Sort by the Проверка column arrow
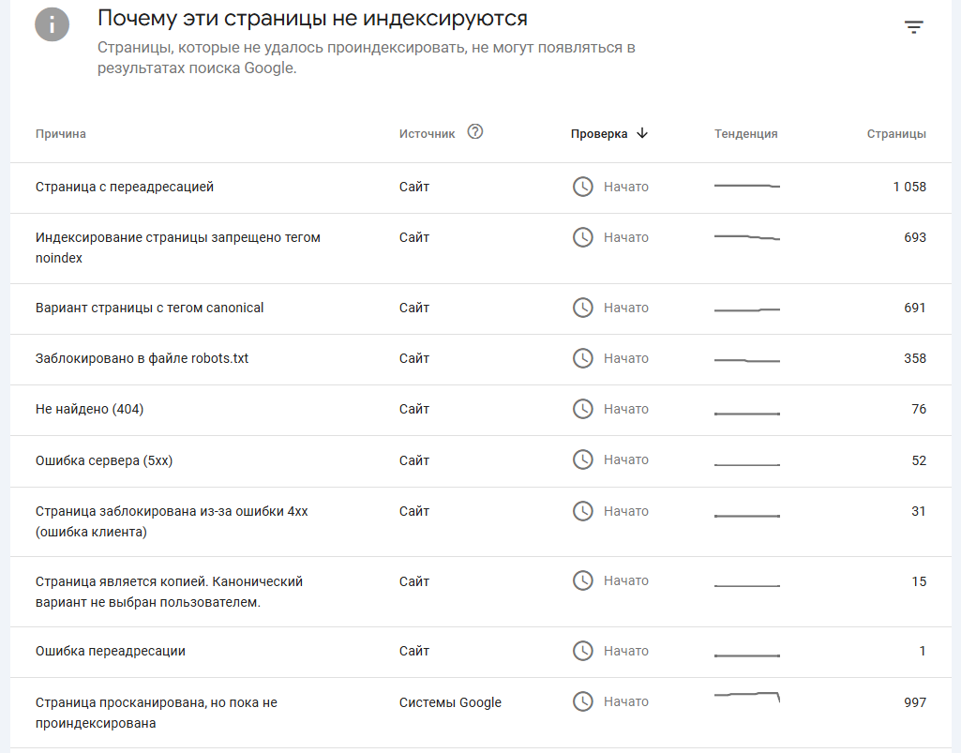Viewport: 961px width, 753px height. 642,133
